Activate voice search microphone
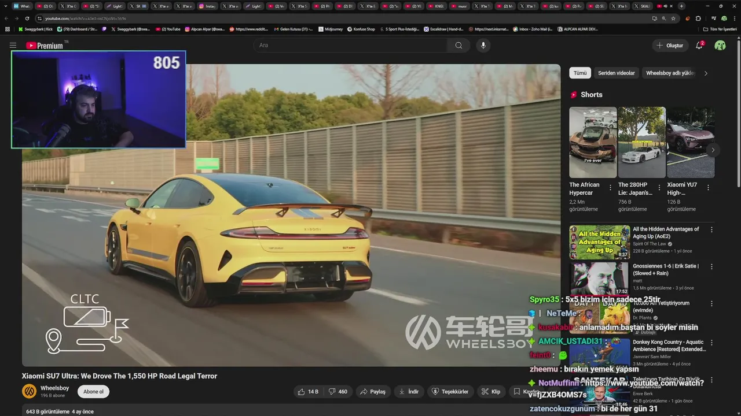The image size is (741, 416). point(483,45)
